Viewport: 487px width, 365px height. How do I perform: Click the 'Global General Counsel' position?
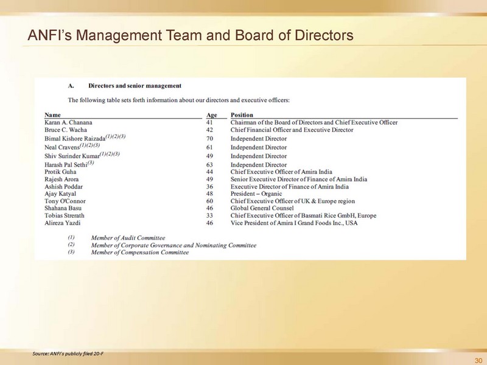pos(263,208)
